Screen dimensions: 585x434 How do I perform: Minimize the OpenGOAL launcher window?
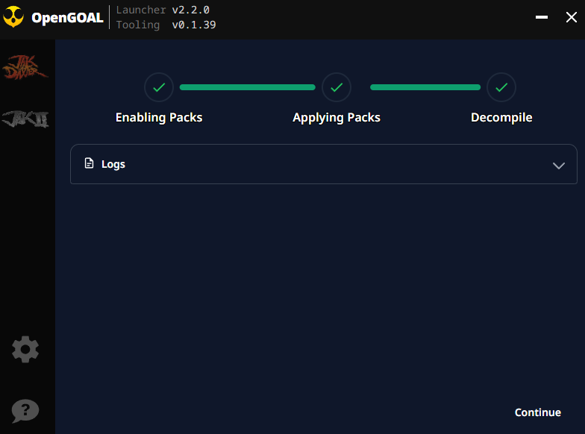(542, 17)
